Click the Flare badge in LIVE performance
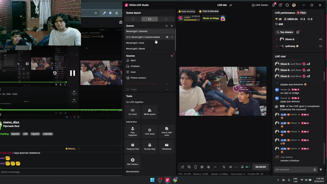This screenshot has height=184, width=327. 301,13
